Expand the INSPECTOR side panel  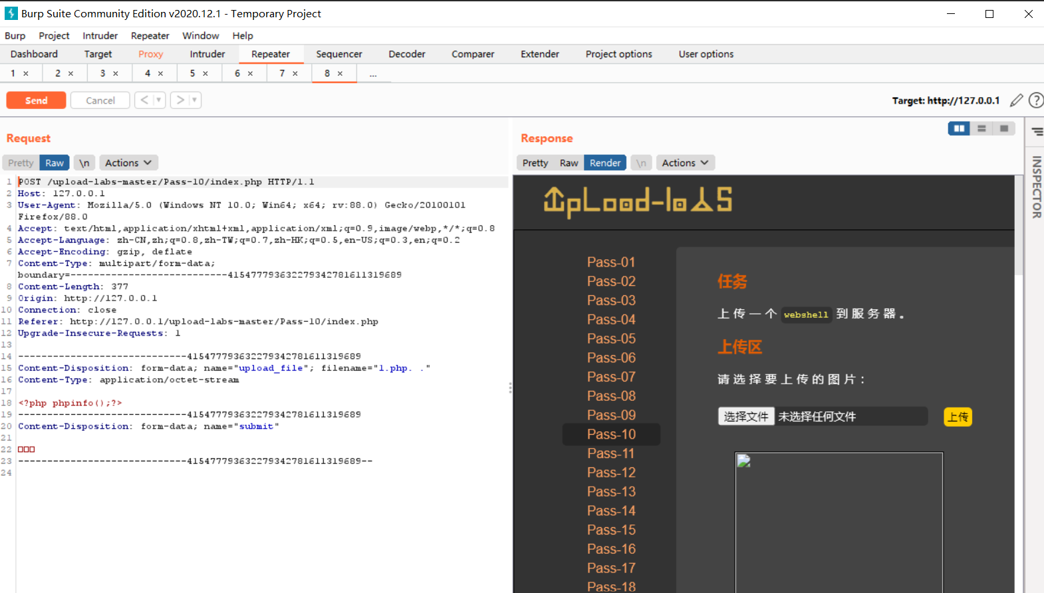[x=1037, y=187]
